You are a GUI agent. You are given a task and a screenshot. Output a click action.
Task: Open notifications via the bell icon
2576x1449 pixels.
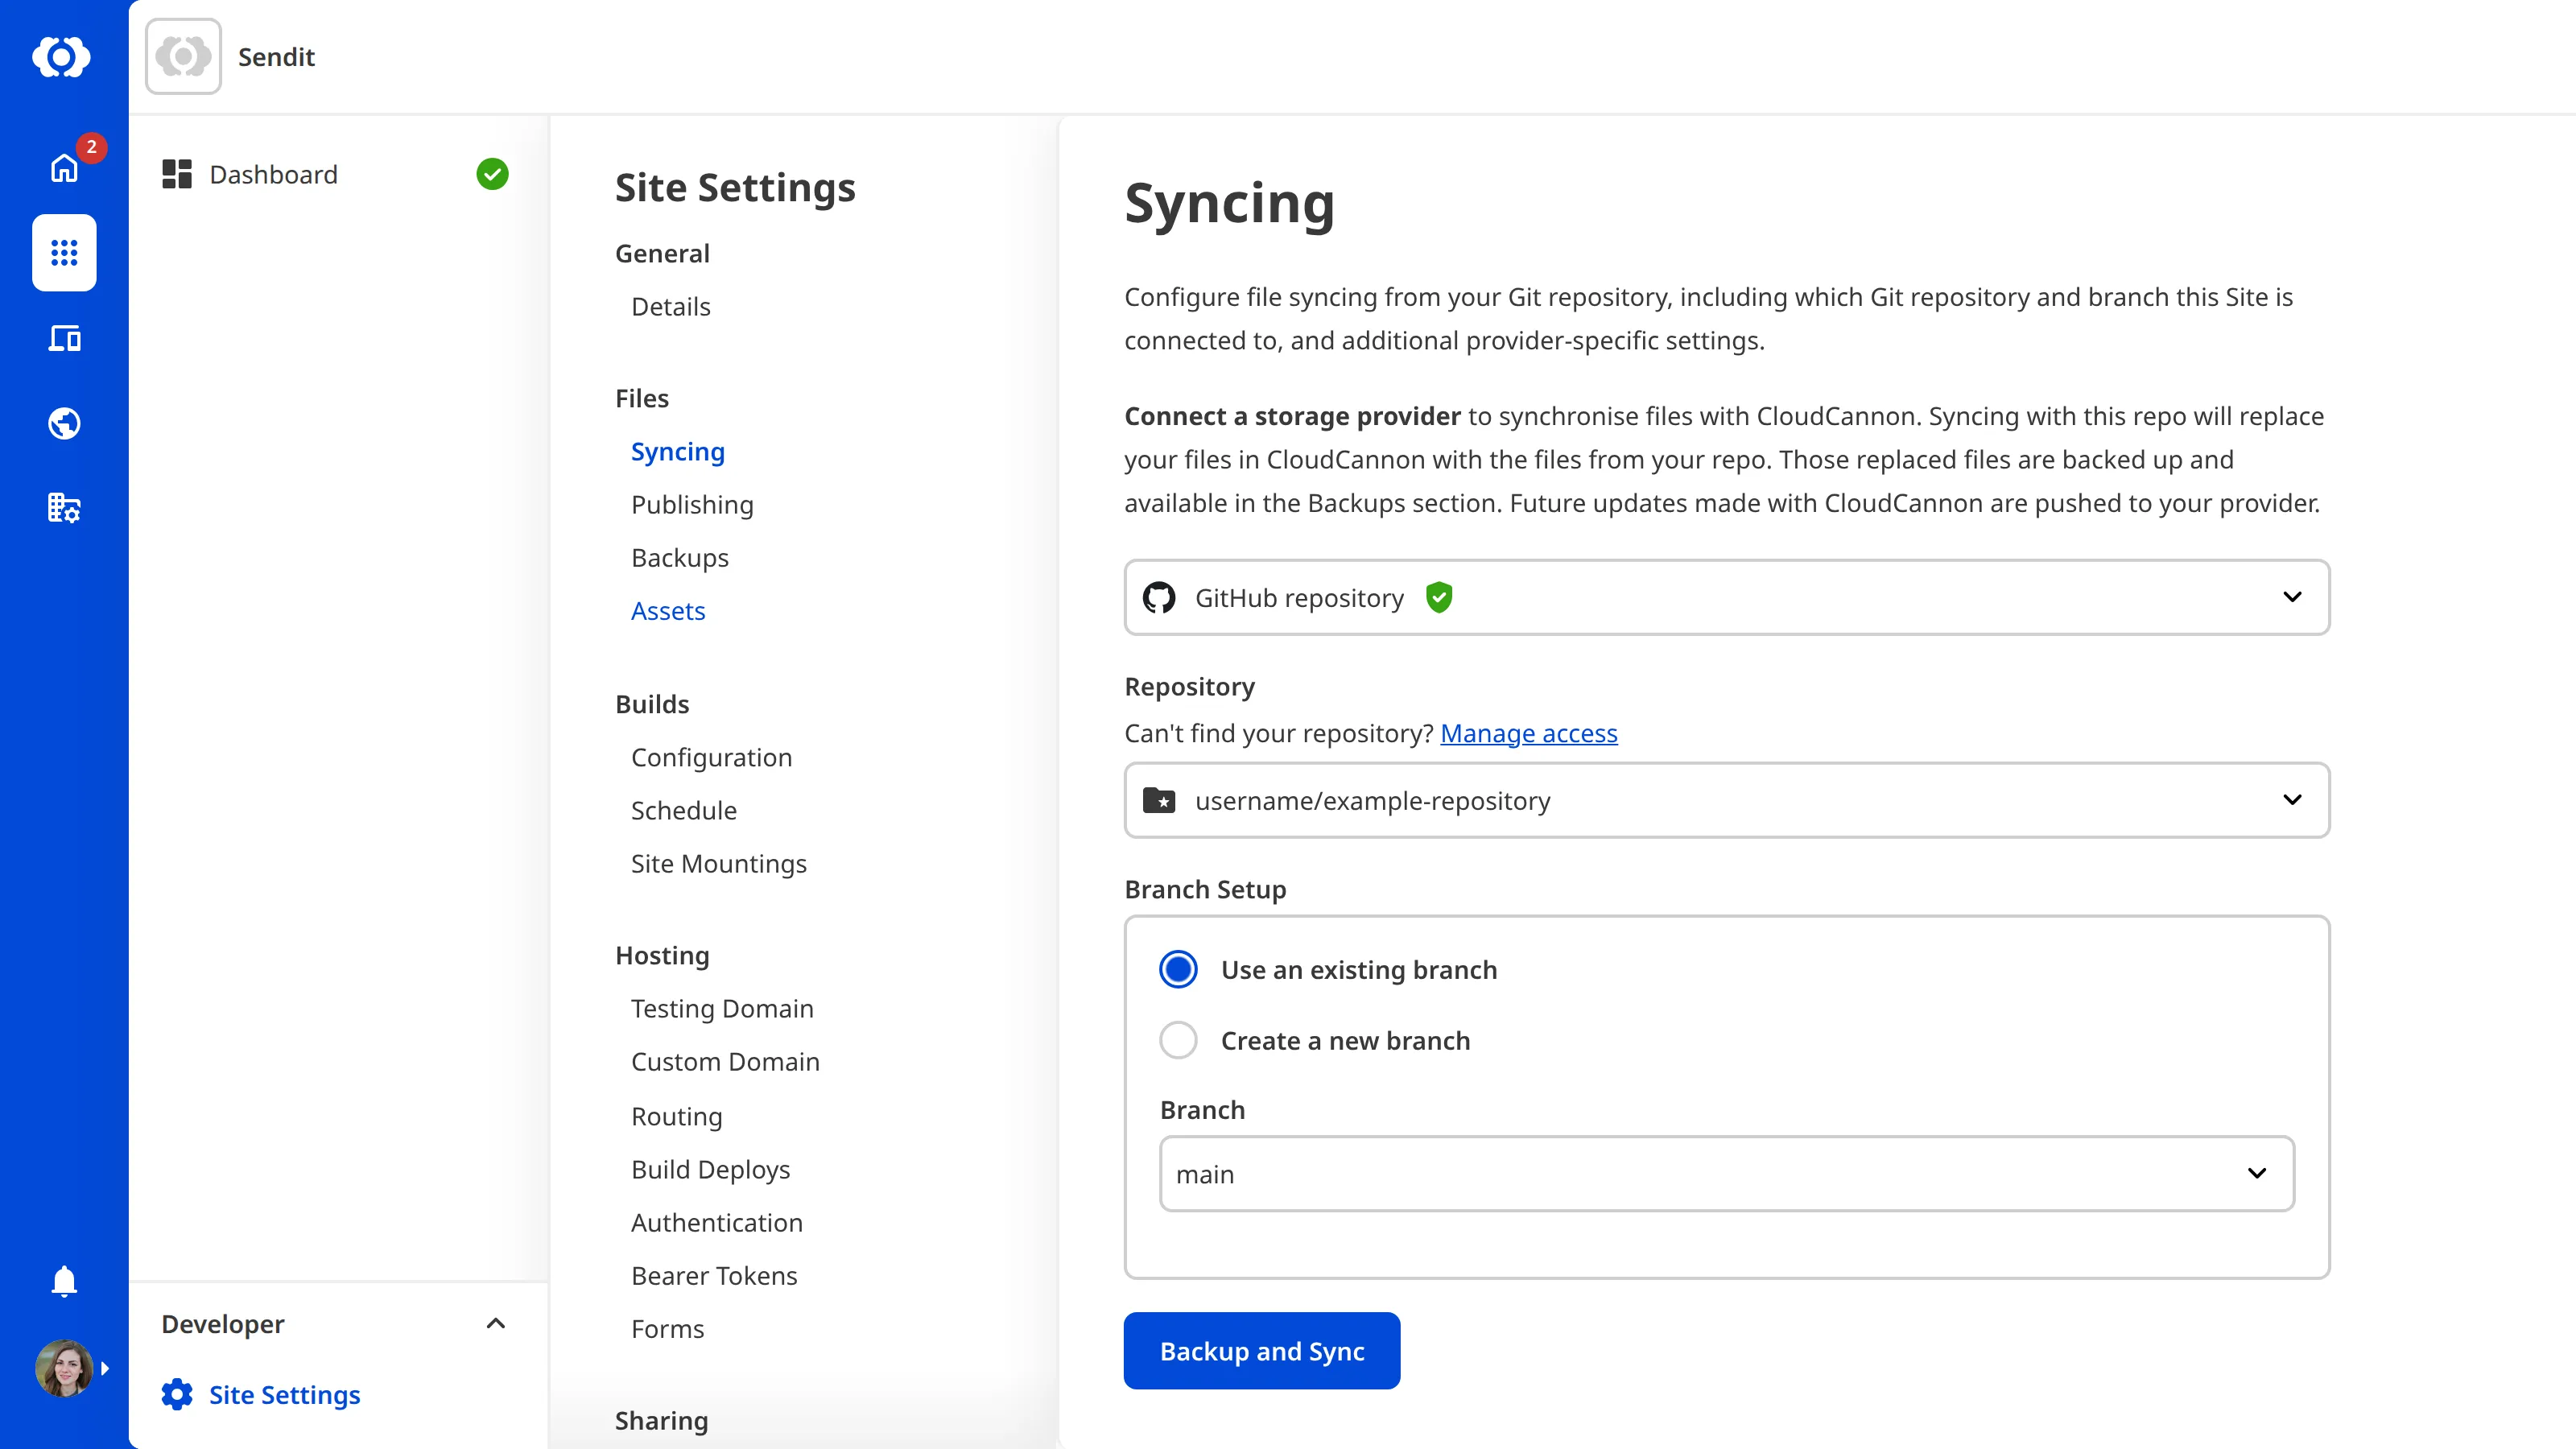[x=63, y=1281]
